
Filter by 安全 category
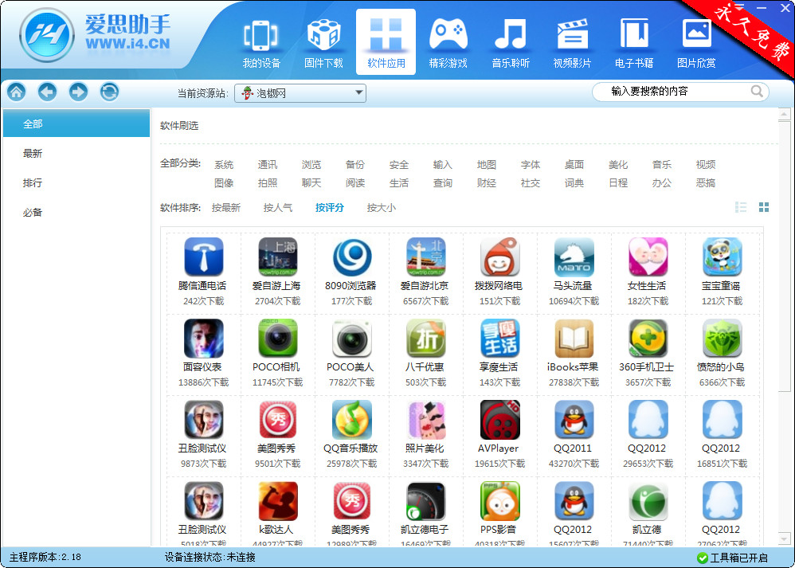pyautogui.click(x=399, y=165)
